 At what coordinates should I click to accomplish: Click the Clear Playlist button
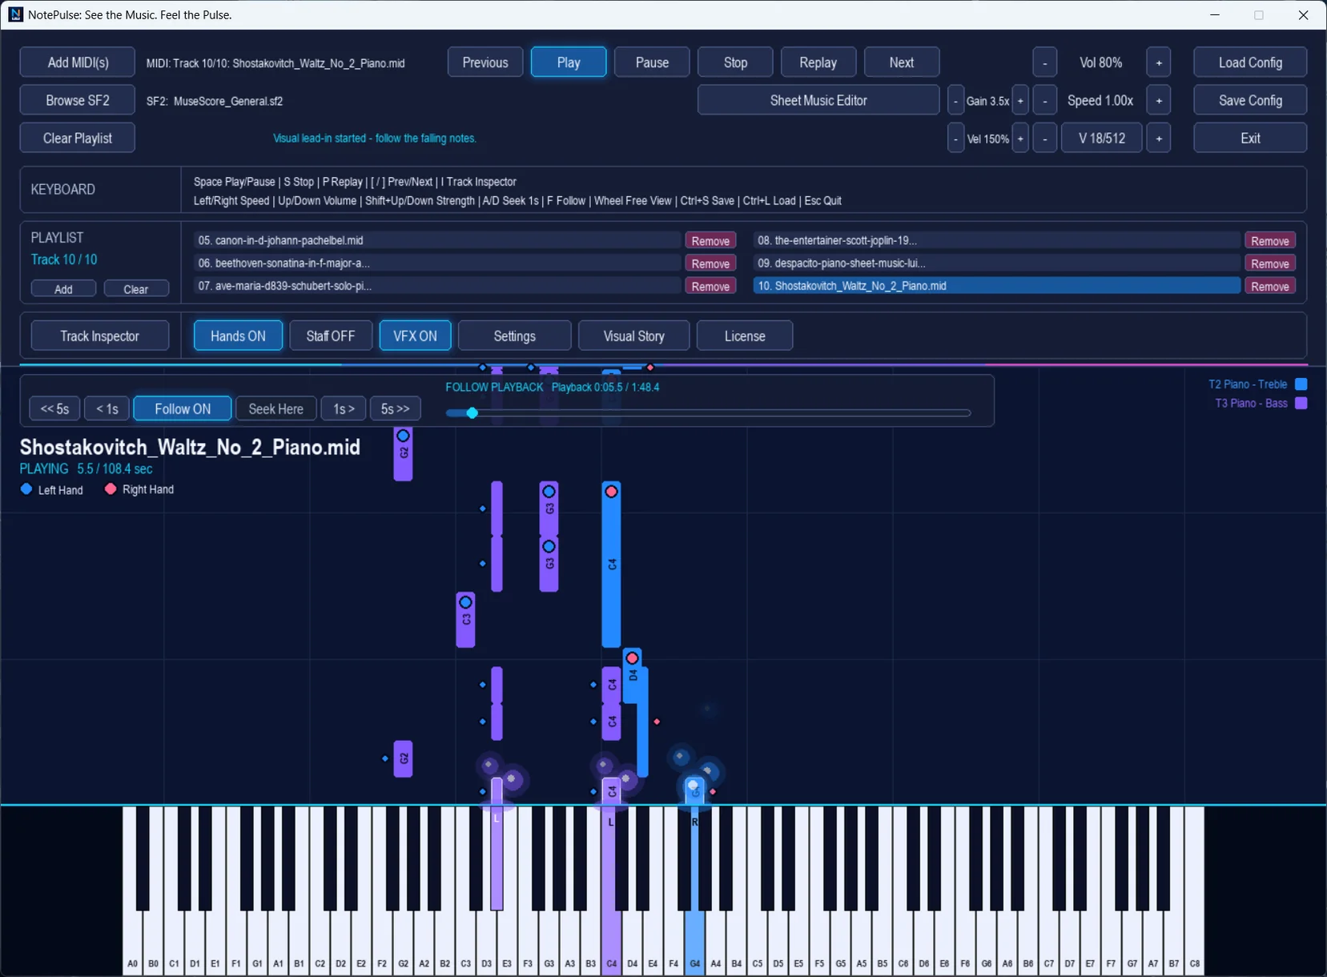(x=78, y=139)
